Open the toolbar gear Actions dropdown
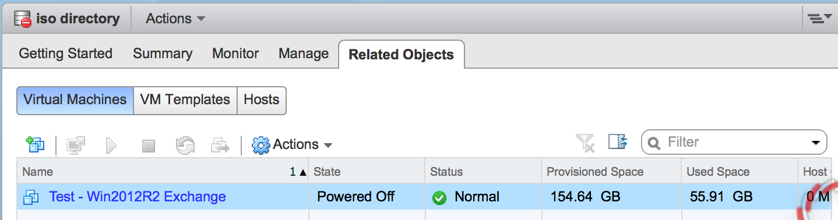838x220 pixels. [x=292, y=144]
